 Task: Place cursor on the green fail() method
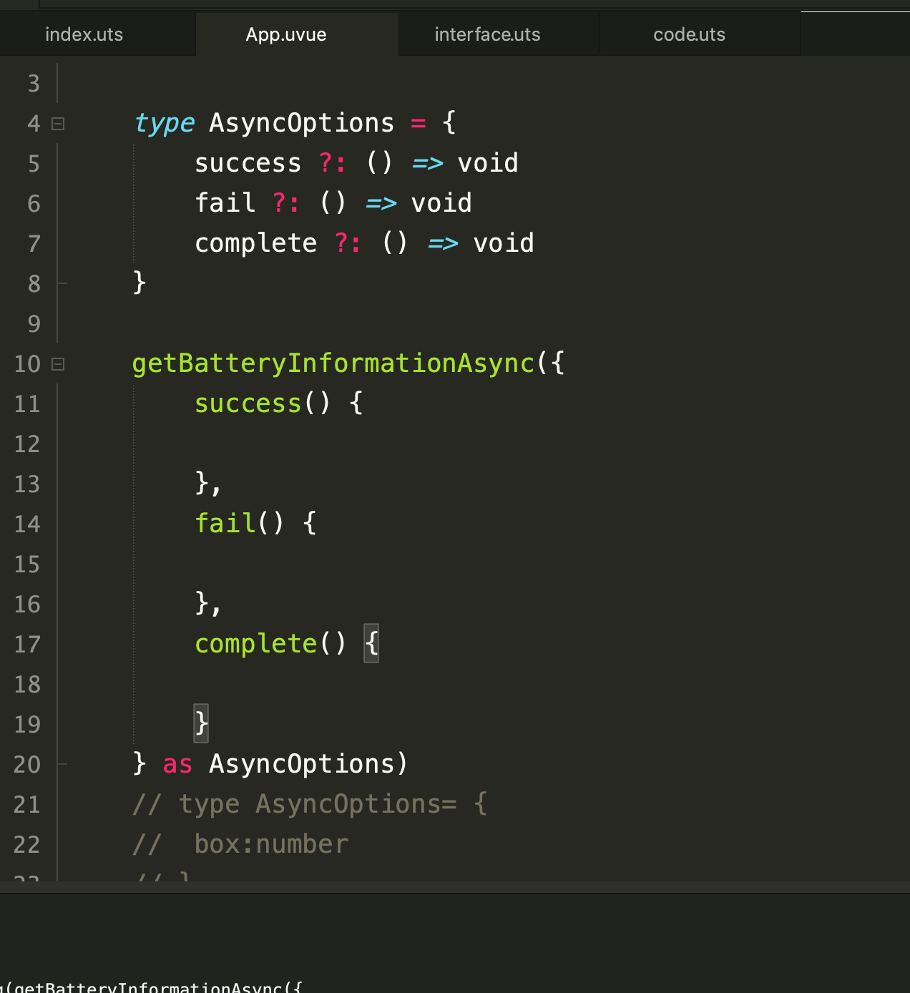[x=225, y=524]
